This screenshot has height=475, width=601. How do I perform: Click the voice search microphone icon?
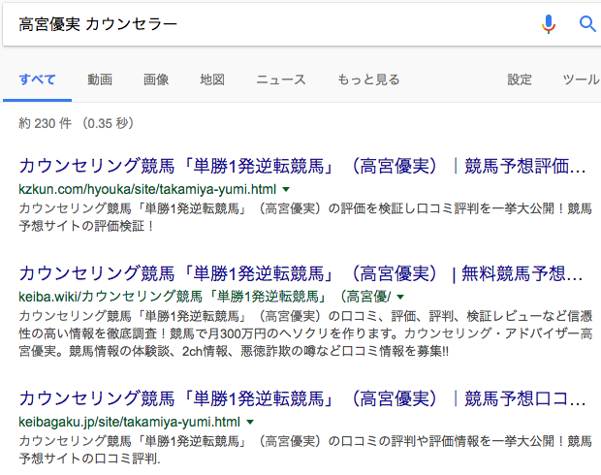[549, 24]
